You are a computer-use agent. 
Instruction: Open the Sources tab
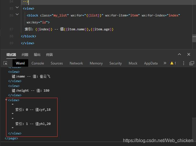pos(57,63)
